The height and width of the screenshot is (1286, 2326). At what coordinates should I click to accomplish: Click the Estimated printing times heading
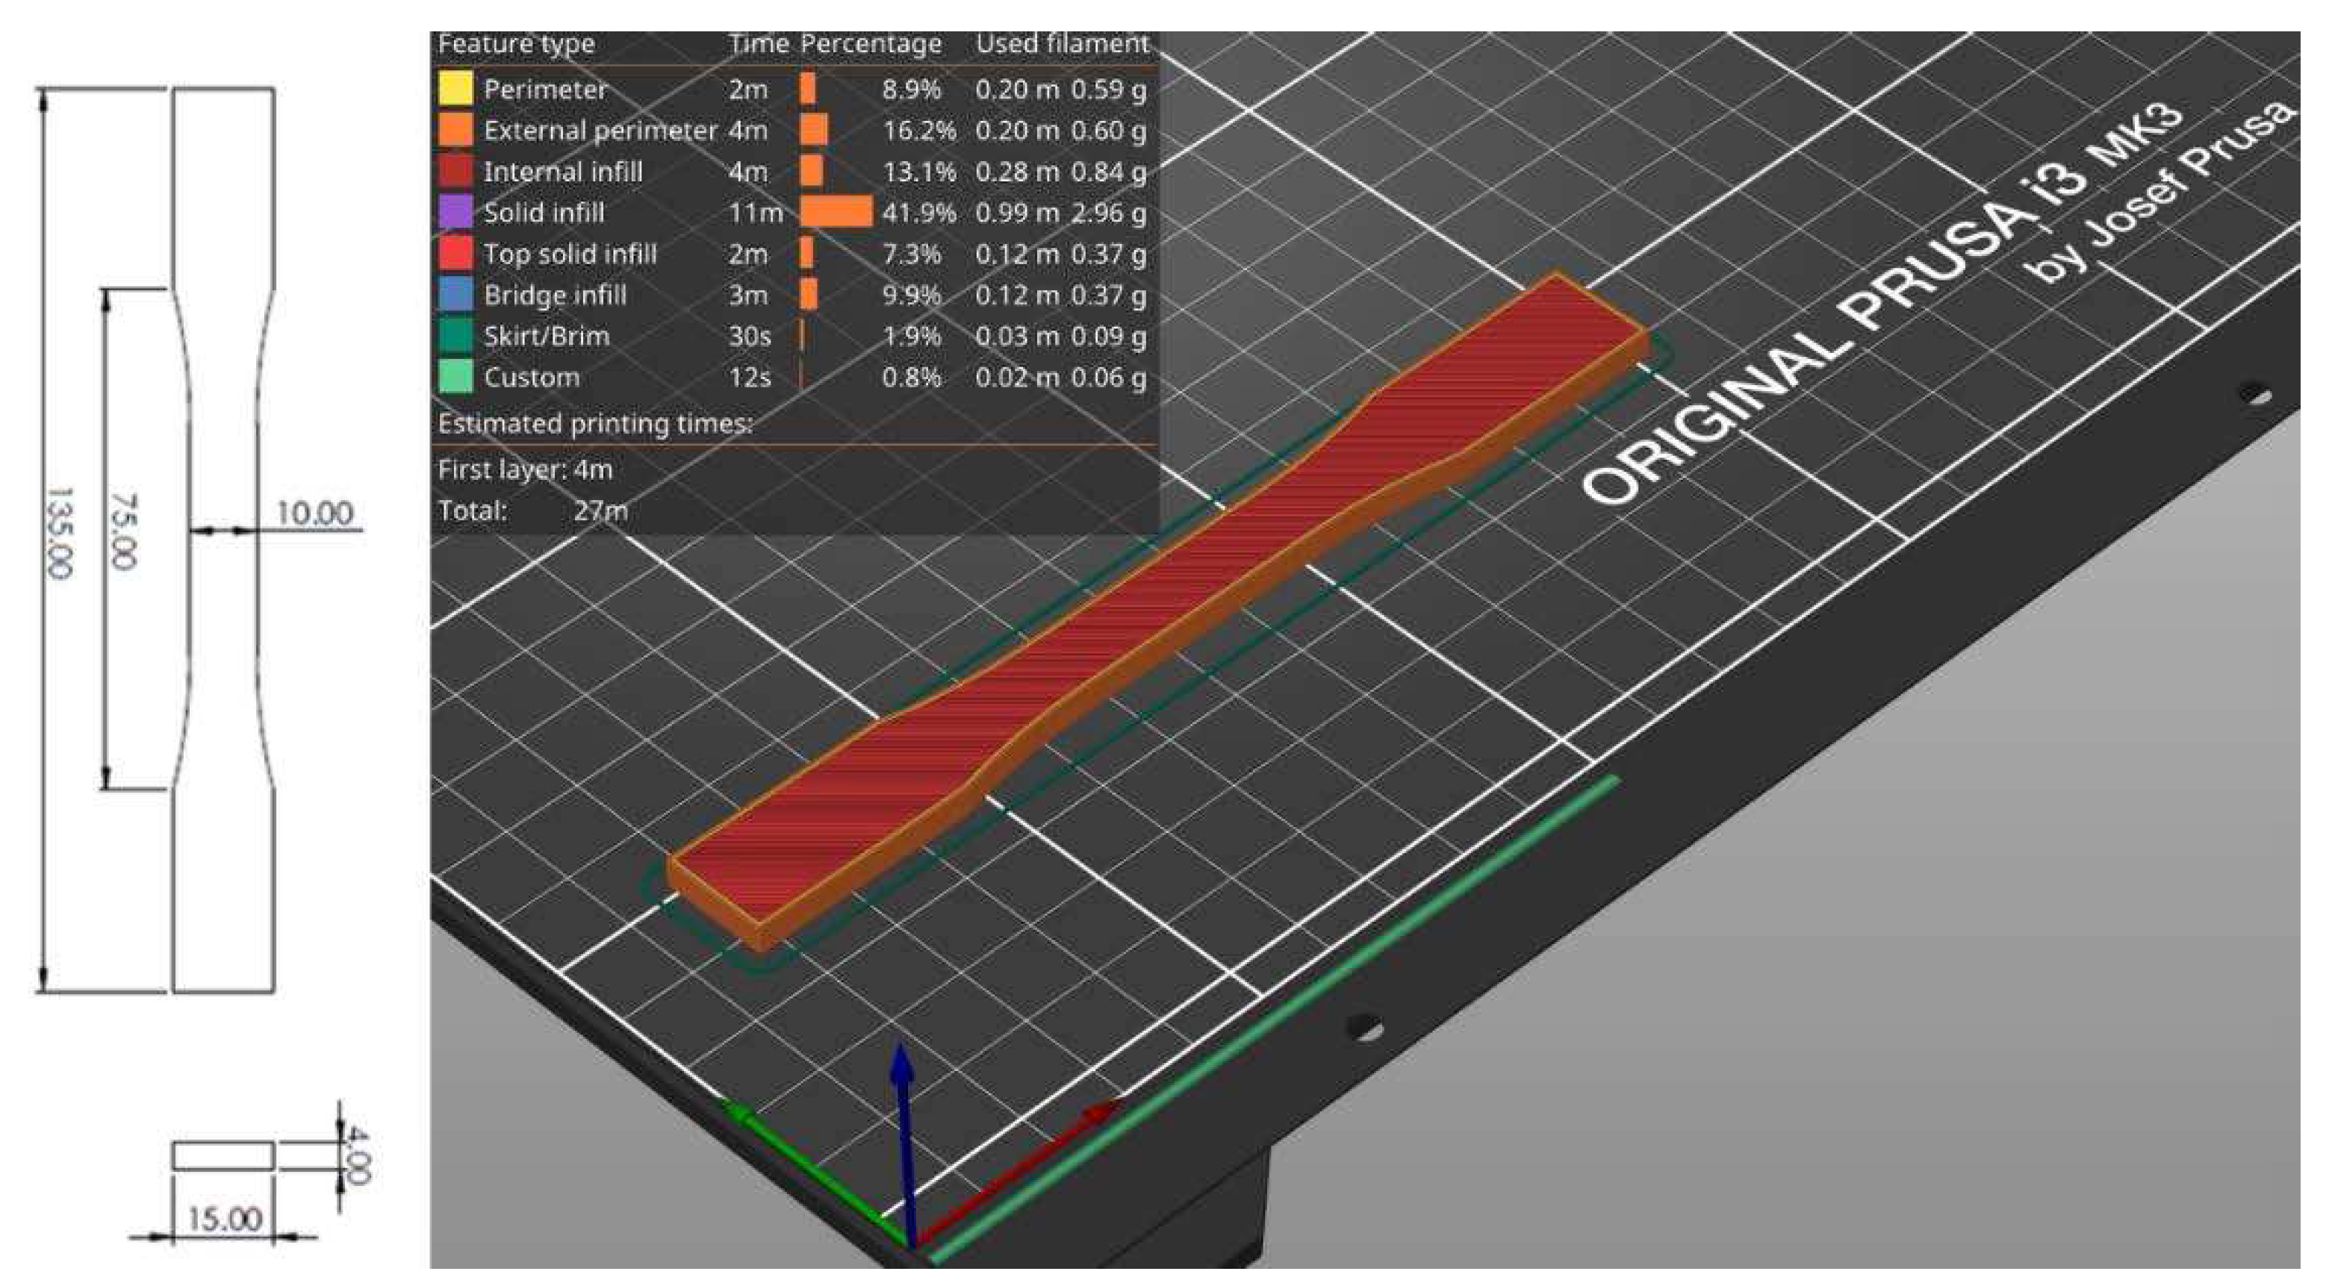tap(594, 423)
